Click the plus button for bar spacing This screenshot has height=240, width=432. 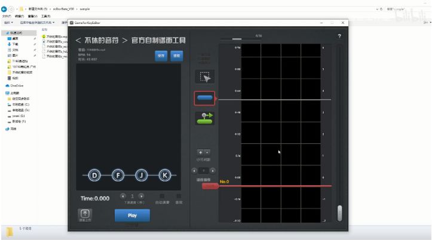click(x=201, y=152)
